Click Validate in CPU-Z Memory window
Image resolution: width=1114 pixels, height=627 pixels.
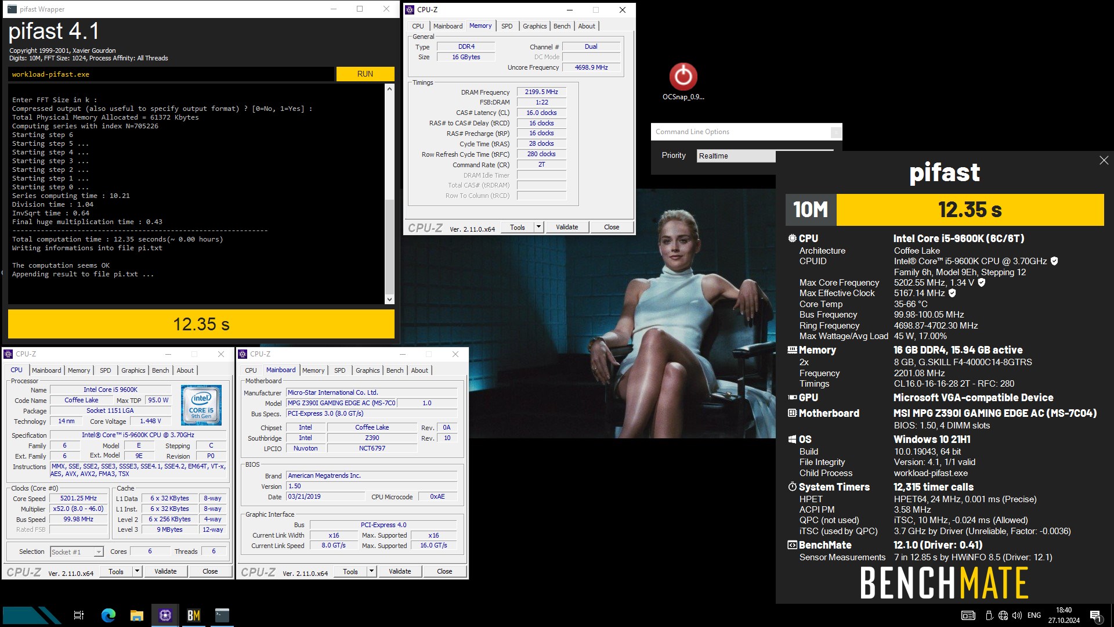click(x=567, y=227)
